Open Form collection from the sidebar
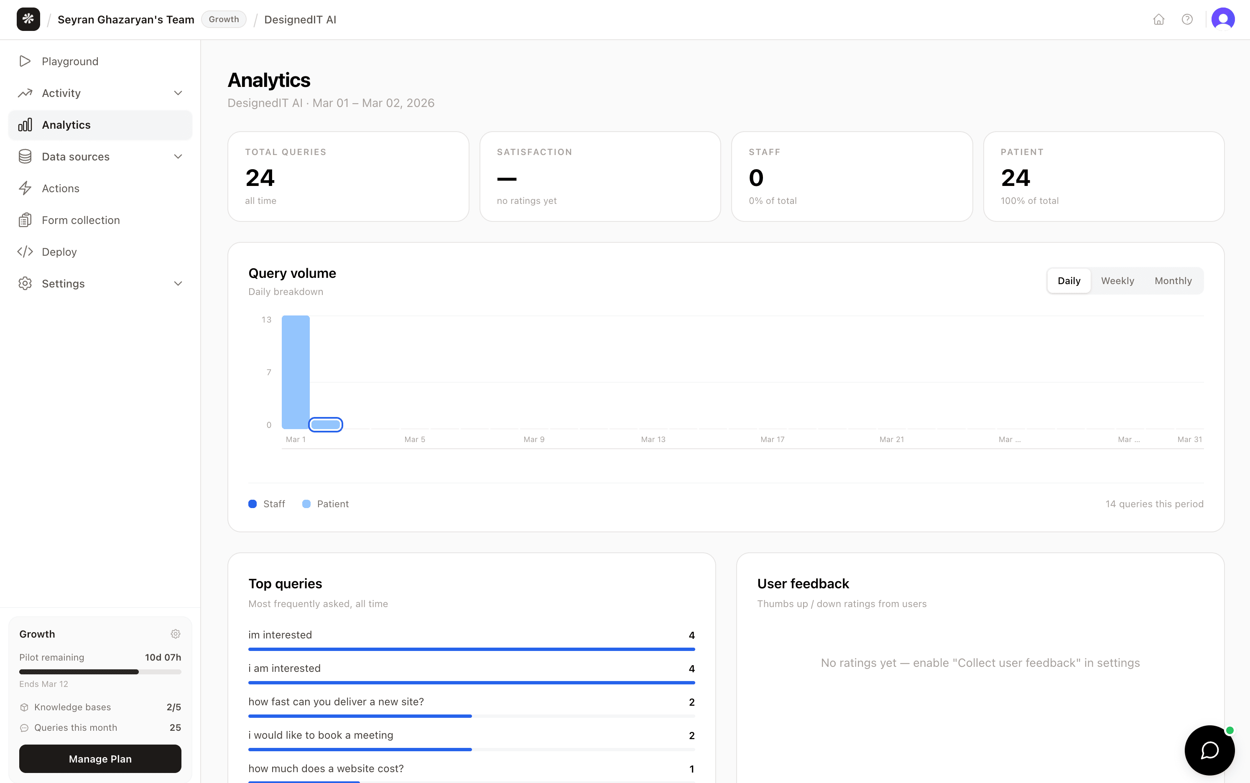Viewport: 1250px width, 783px height. coord(80,220)
